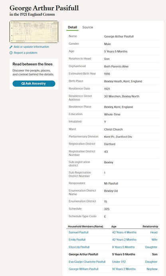Switch to the Source tab

coord(87,27)
